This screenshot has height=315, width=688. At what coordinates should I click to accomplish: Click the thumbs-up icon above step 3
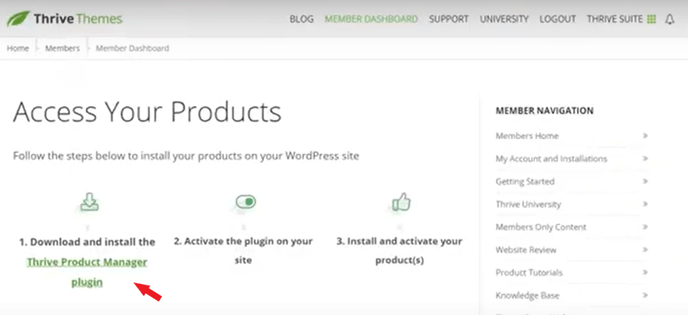(400, 202)
